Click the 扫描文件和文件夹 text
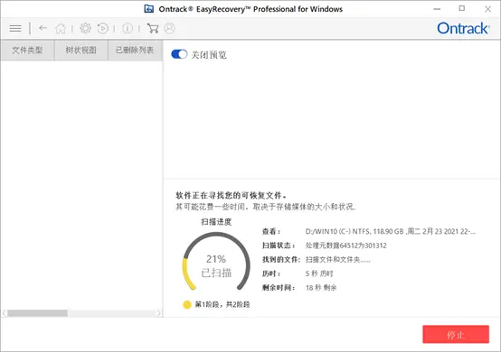The height and width of the screenshot is (352, 501). pos(337,260)
